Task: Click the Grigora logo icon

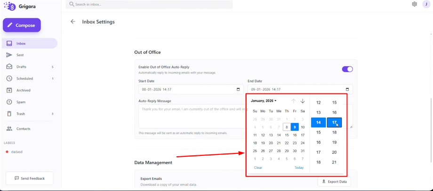Action: point(10,6)
